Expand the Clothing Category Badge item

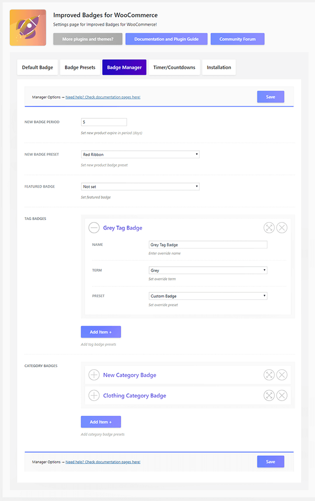(94, 396)
